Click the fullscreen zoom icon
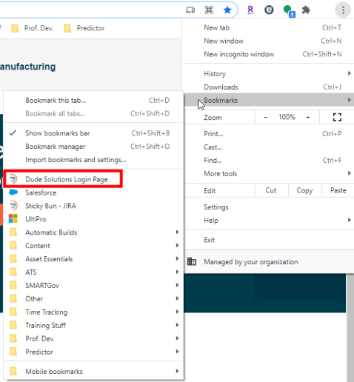This screenshot has height=382, width=354. tap(337, 117)
